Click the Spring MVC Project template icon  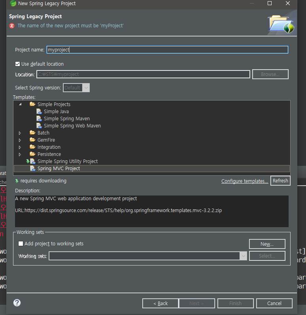pos(32,168)
